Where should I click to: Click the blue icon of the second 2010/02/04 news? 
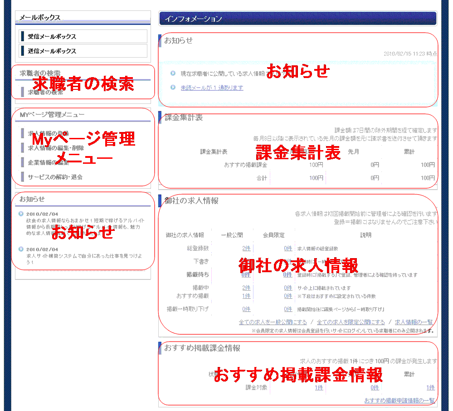pos(21,249)
